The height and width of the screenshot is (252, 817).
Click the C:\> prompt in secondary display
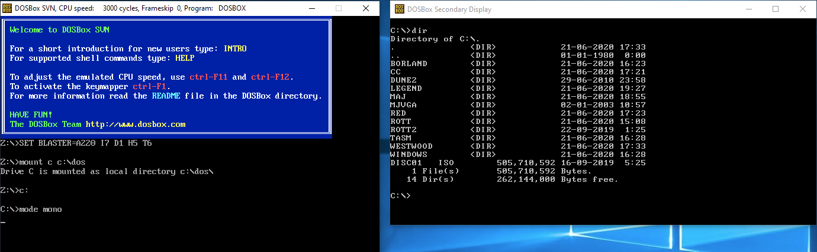click(x=400, y=195)
